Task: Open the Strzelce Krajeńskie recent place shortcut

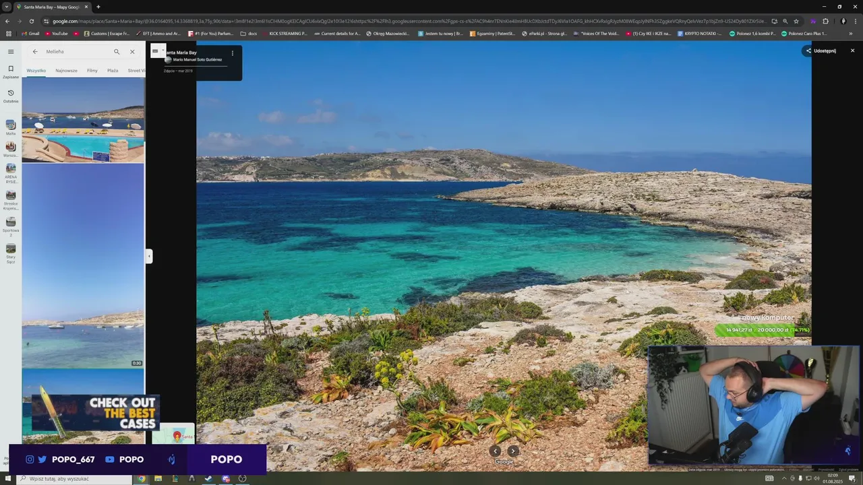Action: [11, 200]
